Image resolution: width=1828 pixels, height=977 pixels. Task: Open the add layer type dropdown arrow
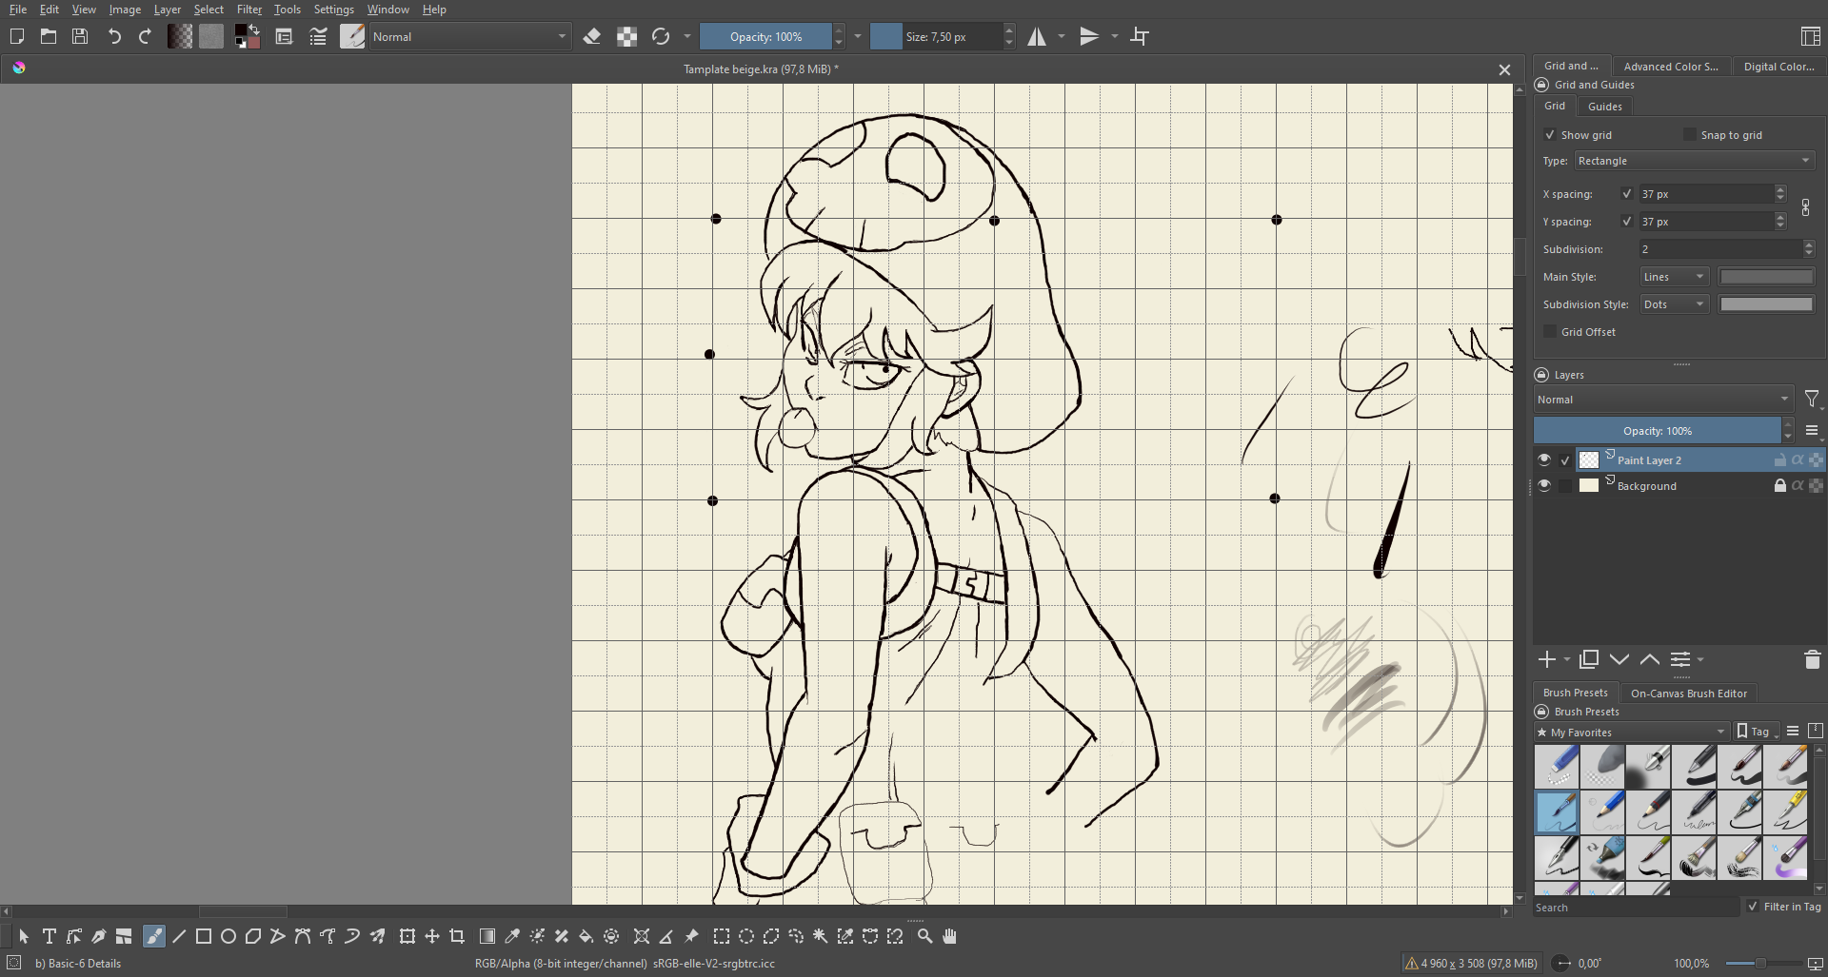[1567, 659]
